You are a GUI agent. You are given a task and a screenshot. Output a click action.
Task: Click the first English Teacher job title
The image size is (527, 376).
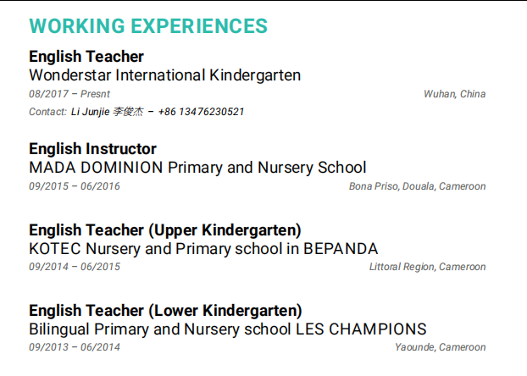pyautogui.click(x=86, y=57)
